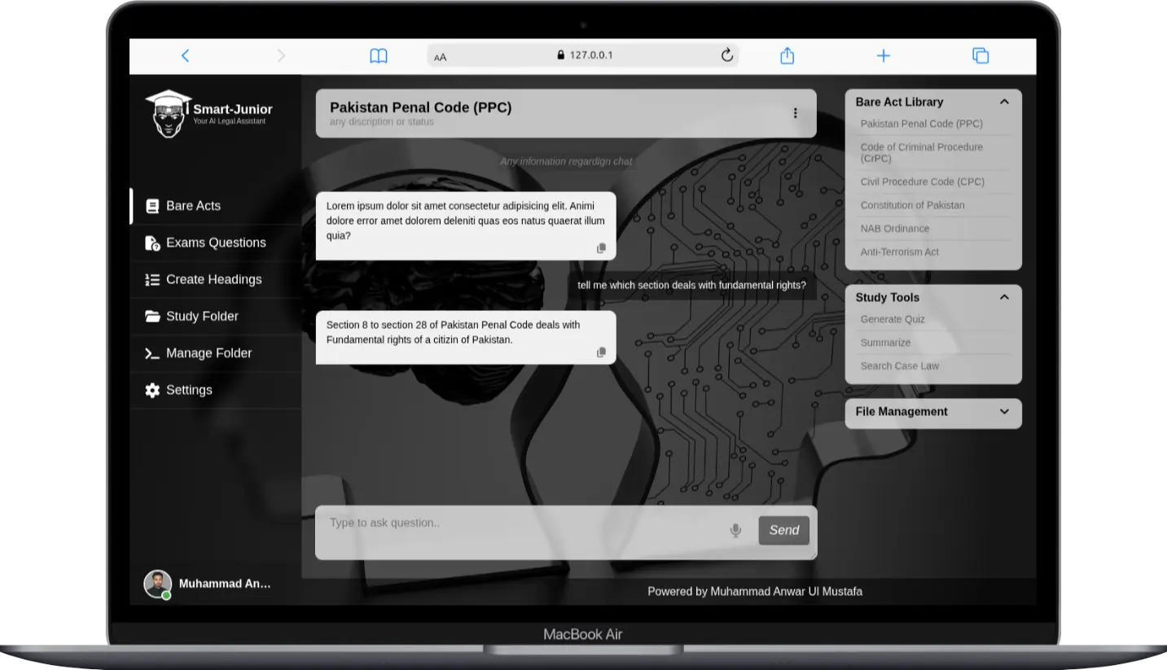Open Constitution of Pakistan act

point(912,205)
